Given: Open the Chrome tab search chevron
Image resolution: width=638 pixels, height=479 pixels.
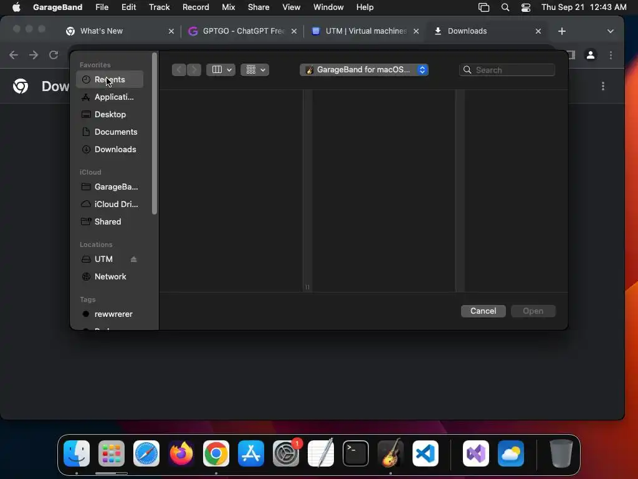Looking at the screenshot, I should [x=611, y=31].
